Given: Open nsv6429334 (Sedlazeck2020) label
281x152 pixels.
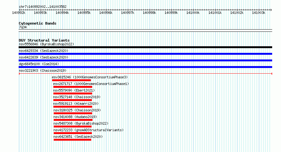Looking at the screenshot, I should point(44,51).
